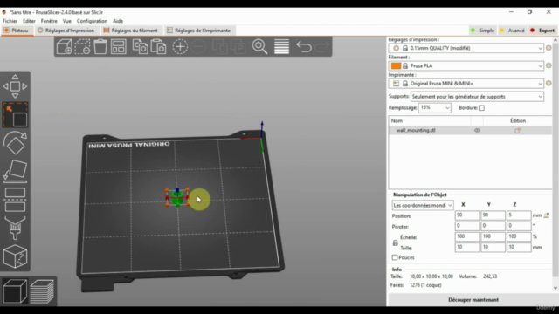Open the Supports dropdown
Viewport: 559px width, 314px height.
(x=478, y=97)
